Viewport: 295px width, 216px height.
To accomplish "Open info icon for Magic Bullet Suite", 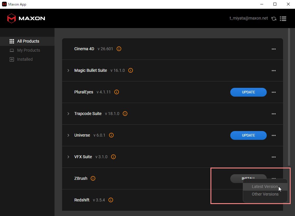I will pyautogui.click(x=131, y=70).
